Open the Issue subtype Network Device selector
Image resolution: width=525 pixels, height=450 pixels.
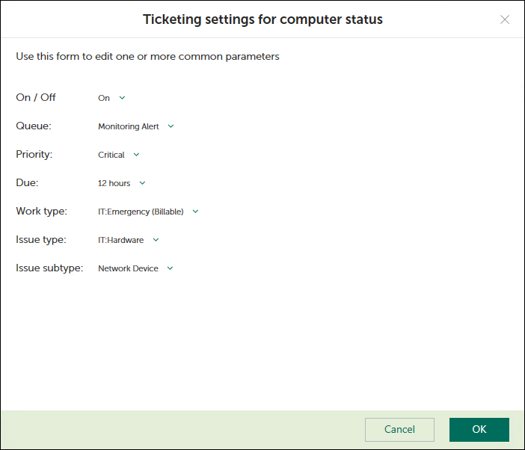pyautogui.click(x=128, y=268)
